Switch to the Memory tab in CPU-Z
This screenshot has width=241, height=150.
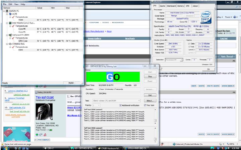(180, 6)
